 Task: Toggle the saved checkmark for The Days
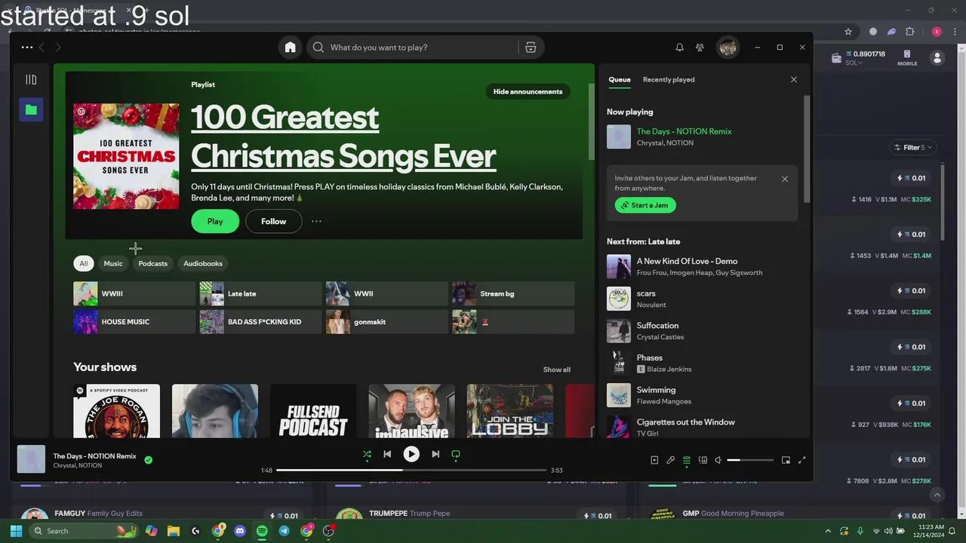(148, 459)
